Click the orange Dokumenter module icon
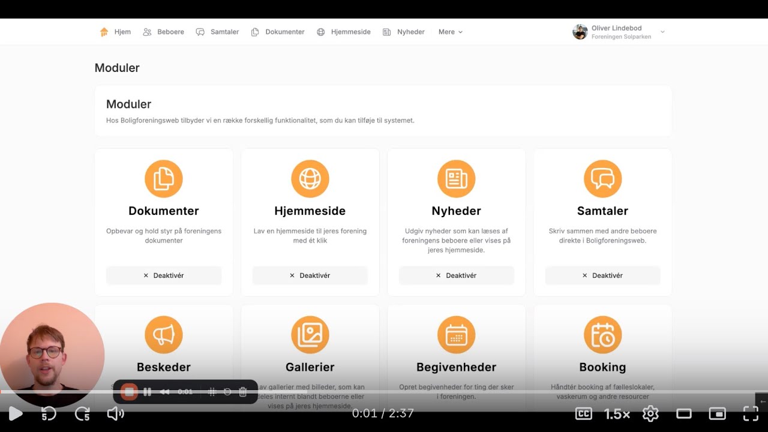Screen dimensions: 768x432 coord(164,179)
